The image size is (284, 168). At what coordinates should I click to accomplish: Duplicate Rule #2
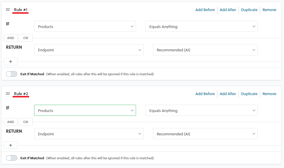pos(249,94)
